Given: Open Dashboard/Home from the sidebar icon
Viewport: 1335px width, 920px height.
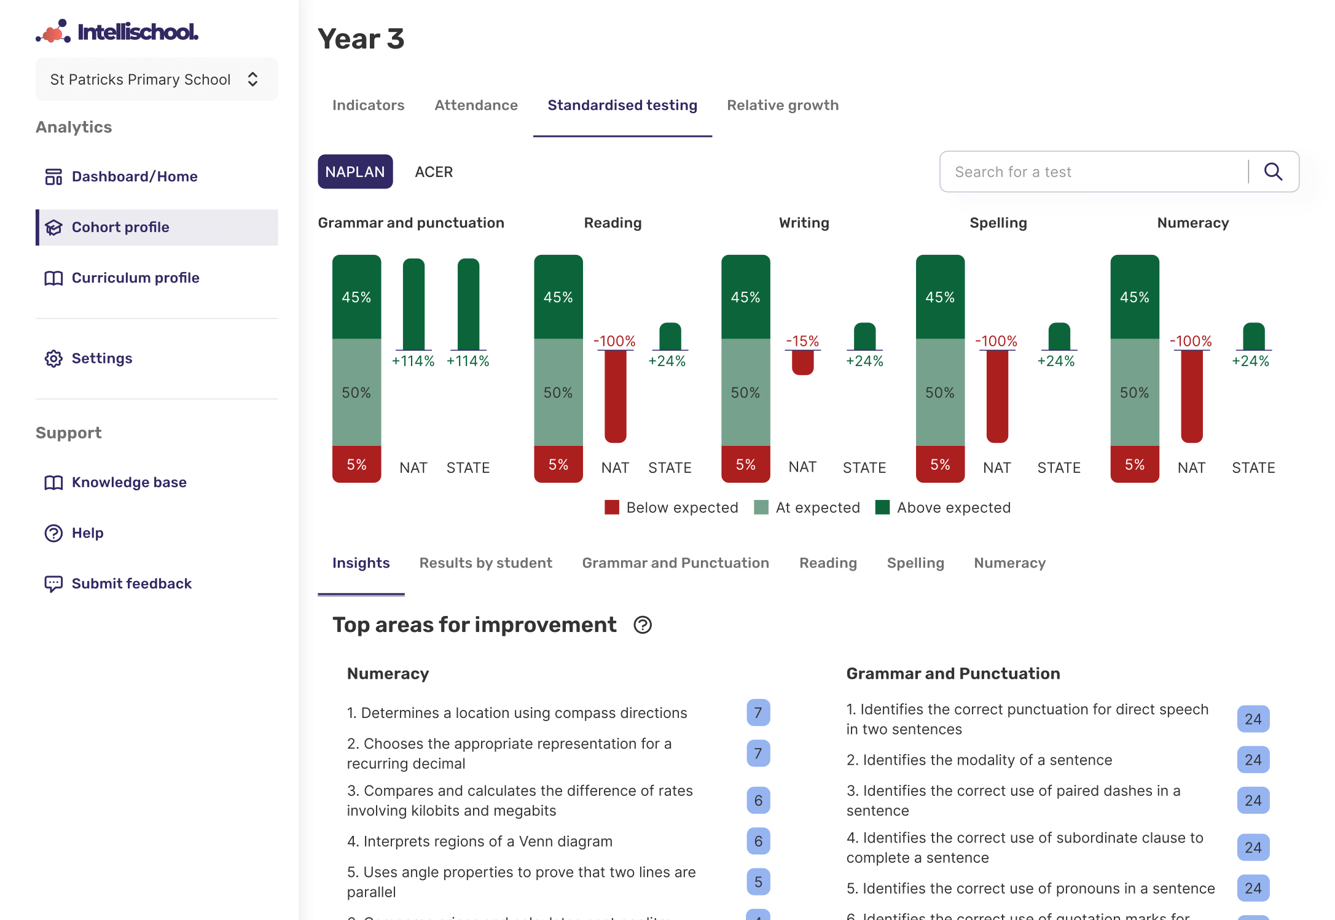Looking at the screenshot, I should pyautogui.click(x=54, y=176).
